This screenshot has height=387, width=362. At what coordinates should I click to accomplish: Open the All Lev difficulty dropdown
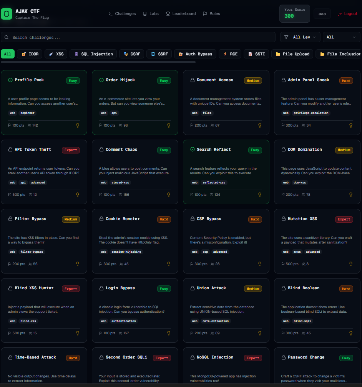click(300, 37)
